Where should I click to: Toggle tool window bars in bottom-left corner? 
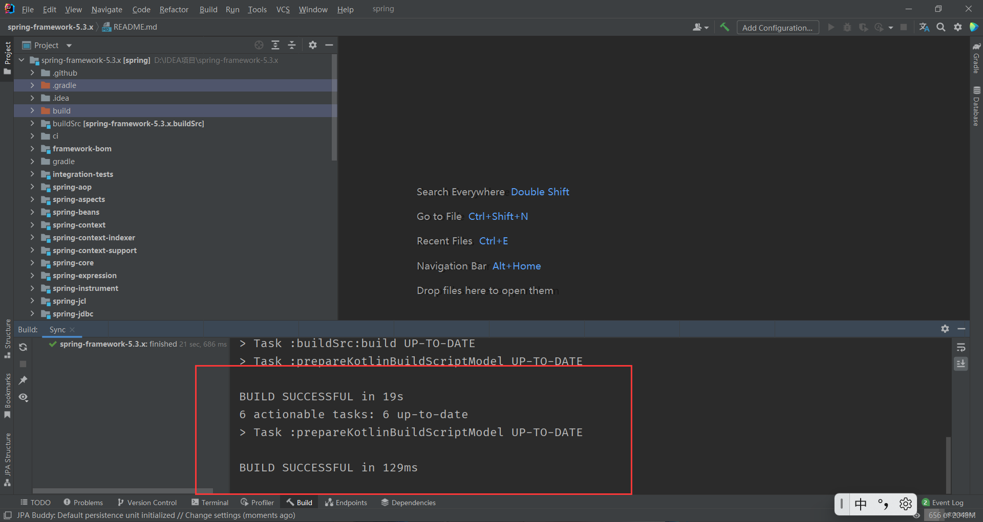click(7, 515)
